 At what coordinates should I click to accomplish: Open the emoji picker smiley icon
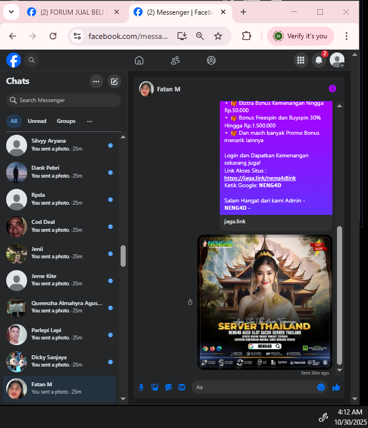click(x=321, y=387)
